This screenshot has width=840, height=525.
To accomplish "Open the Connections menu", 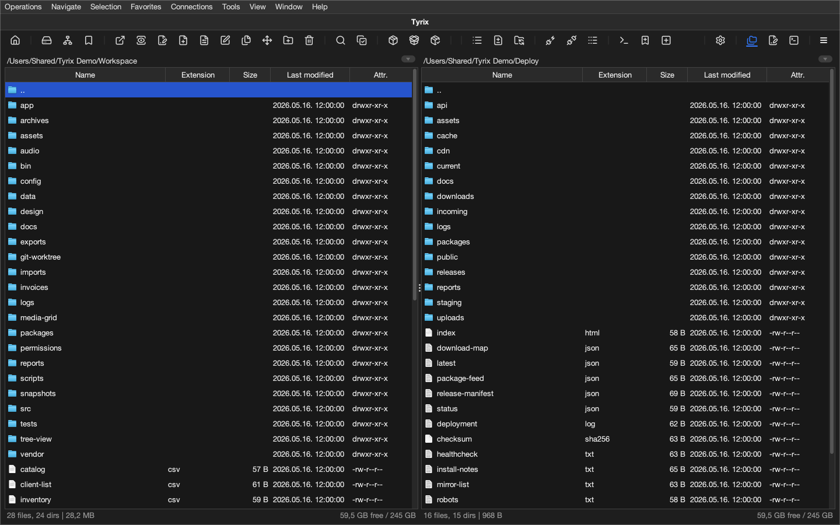I will coord(191,7).
